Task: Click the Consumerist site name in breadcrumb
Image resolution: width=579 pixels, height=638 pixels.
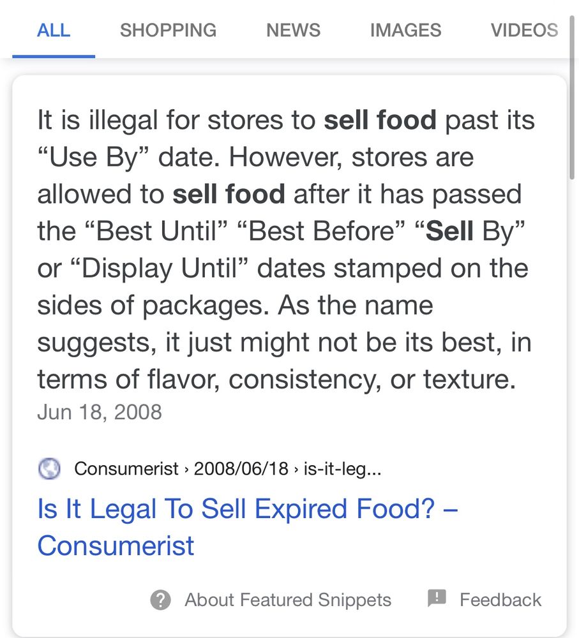Action: tap(126, 469)
